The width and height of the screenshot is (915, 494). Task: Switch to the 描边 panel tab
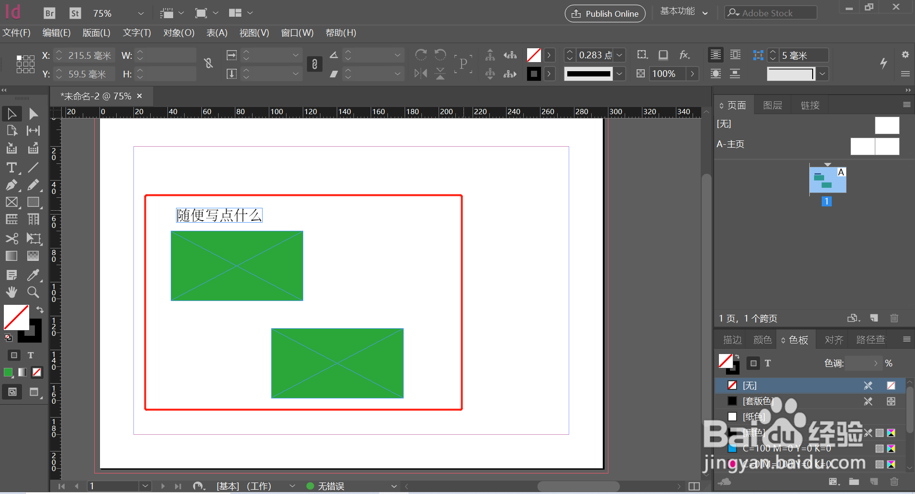(x=732, y=340)
